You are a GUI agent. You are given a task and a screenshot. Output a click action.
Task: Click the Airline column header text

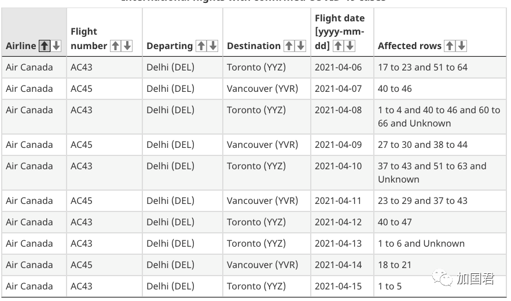(21, 46)
